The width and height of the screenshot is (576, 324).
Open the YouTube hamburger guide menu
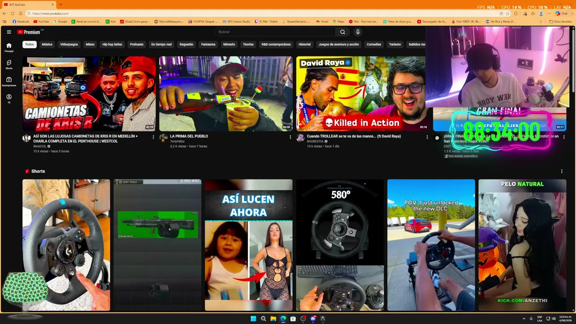coord(9,32)
